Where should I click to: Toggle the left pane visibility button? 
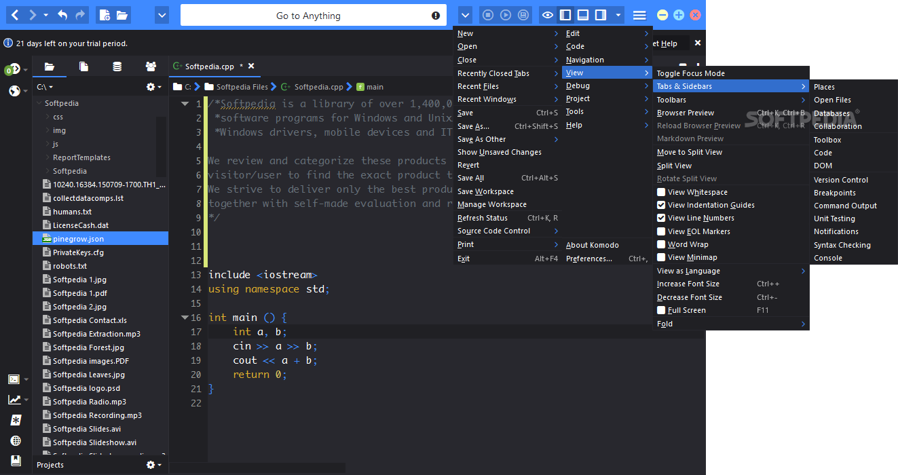click(x=565, y=15)
